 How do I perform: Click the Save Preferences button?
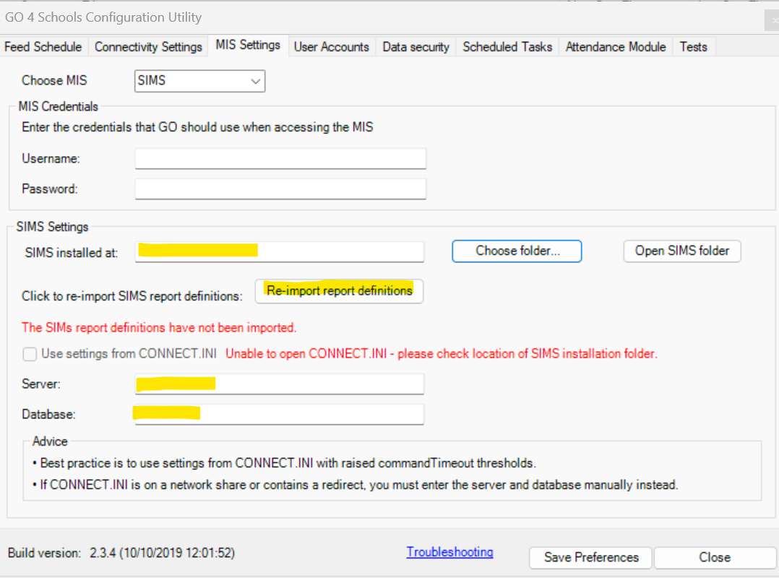(591, 558)
